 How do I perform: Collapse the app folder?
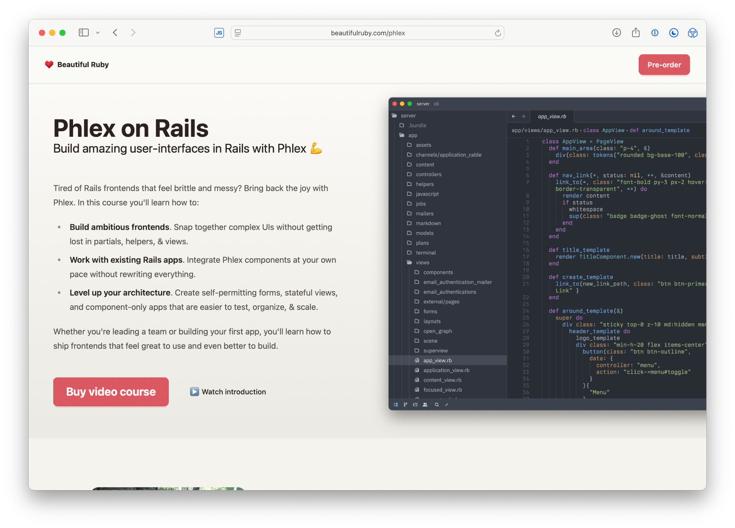click(x=448, y=135)
